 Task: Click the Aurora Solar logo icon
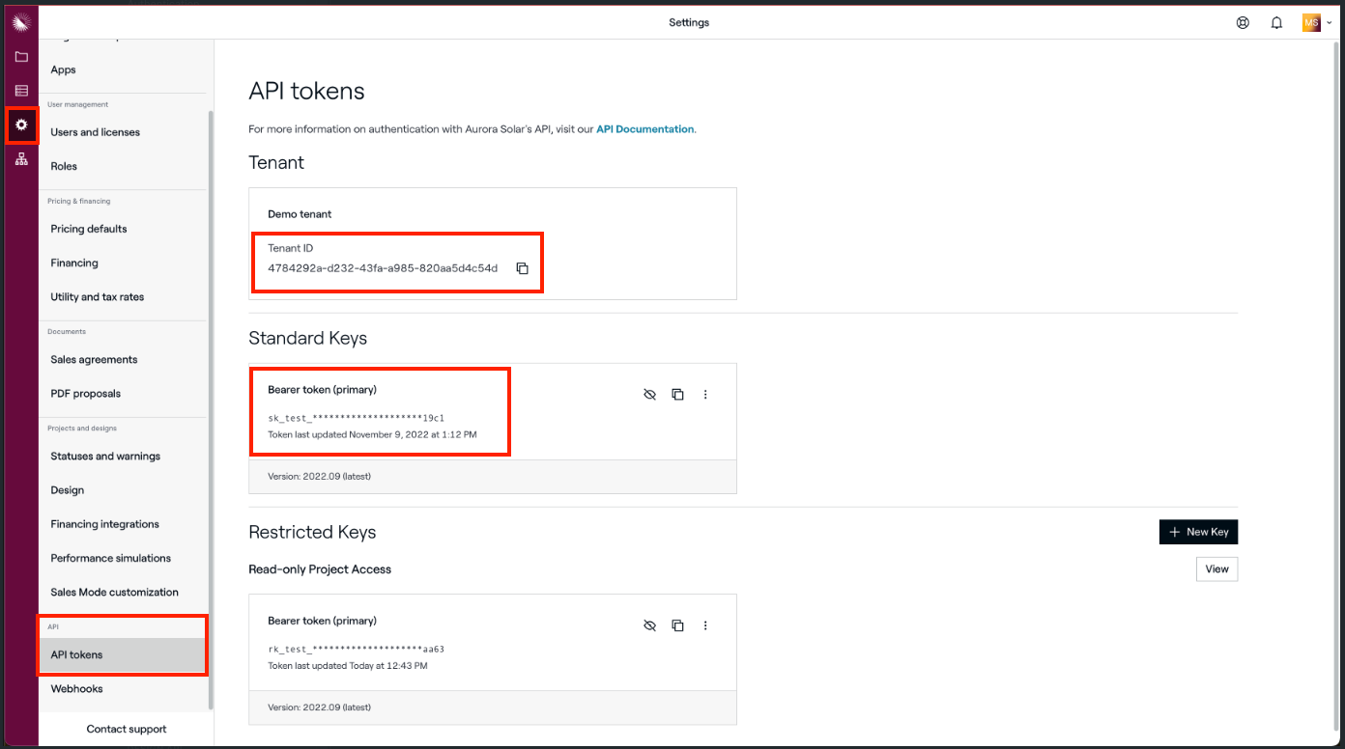(x=21, y=21)
